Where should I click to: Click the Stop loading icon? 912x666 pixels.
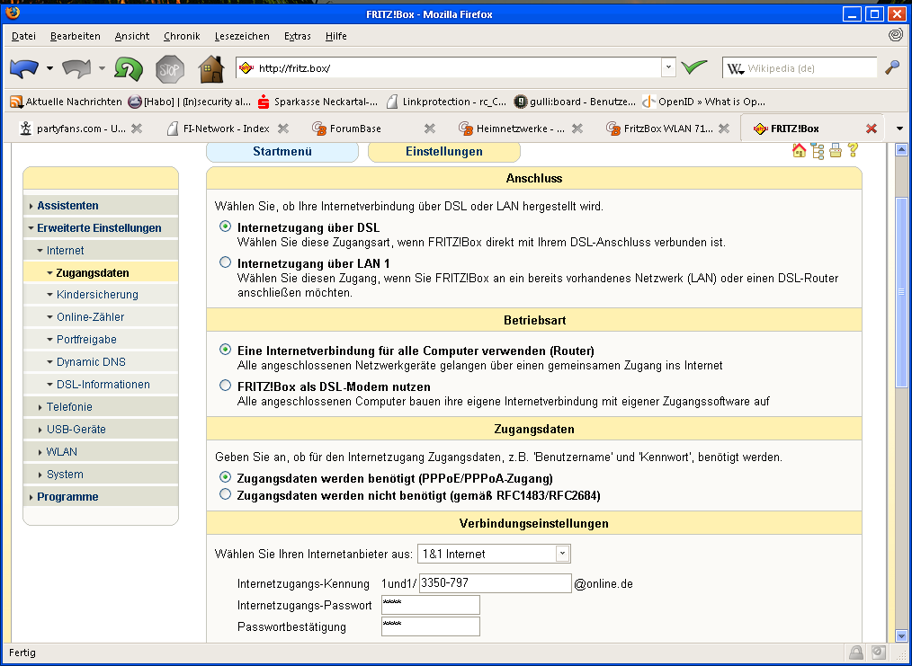coord(170,69)
